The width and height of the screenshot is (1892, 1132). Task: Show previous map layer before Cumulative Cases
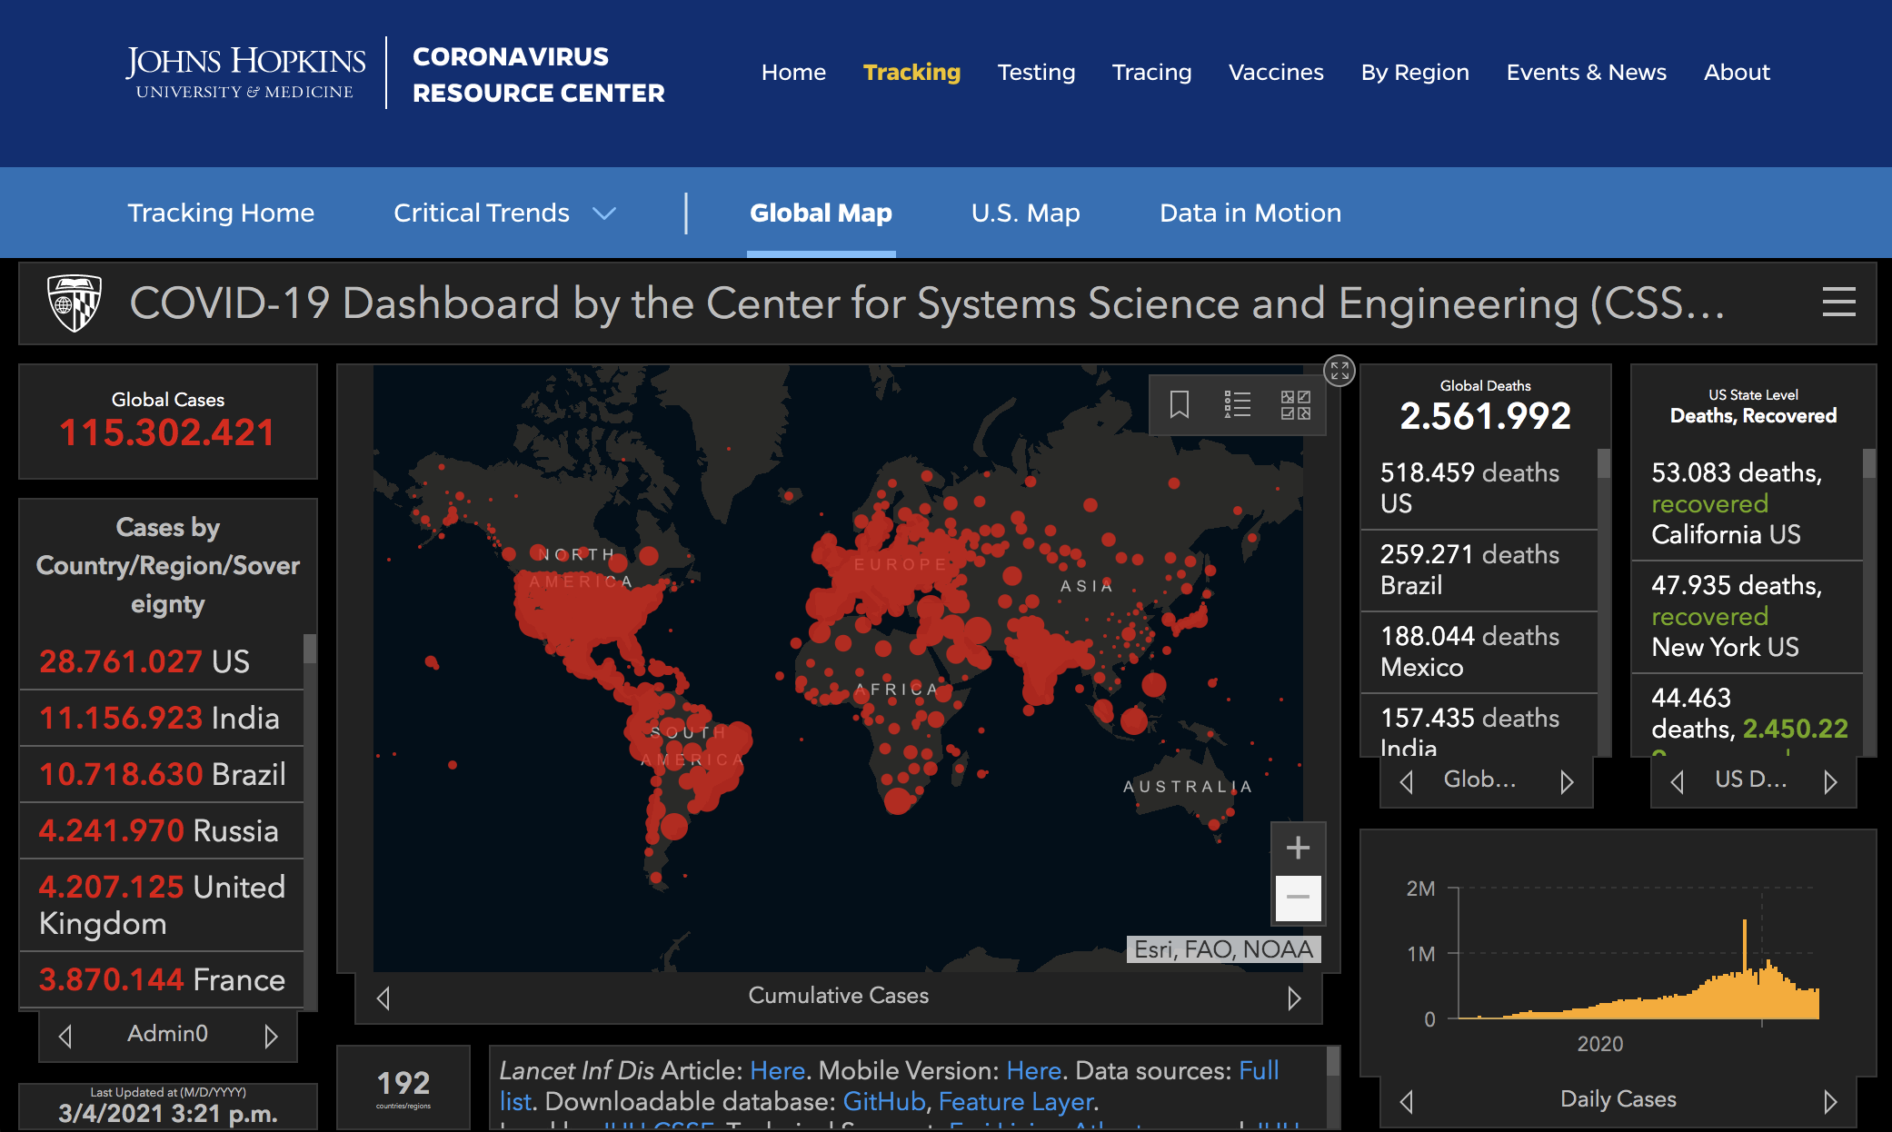(x=383, y=998)
